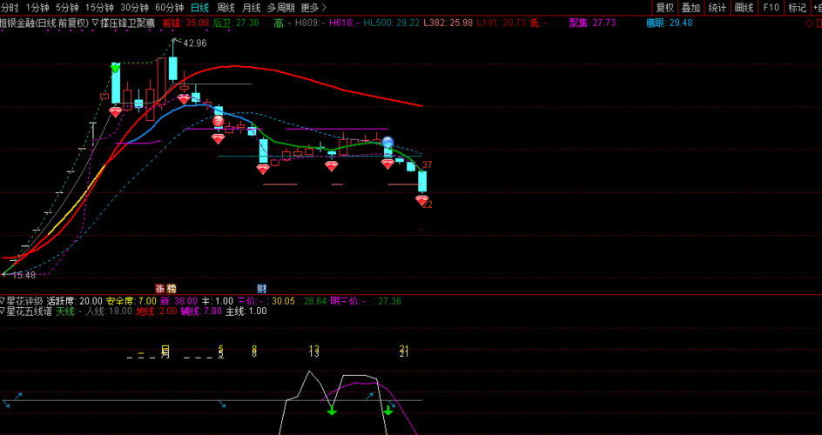Click the 15.48 low price label
Viewport: 822px width, 435px height.
coord(24,275)
